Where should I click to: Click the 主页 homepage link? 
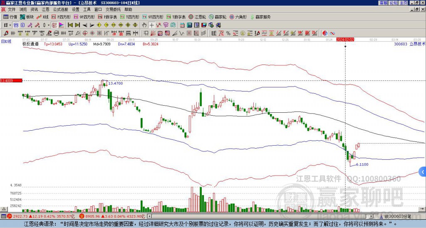pos(404,2)
